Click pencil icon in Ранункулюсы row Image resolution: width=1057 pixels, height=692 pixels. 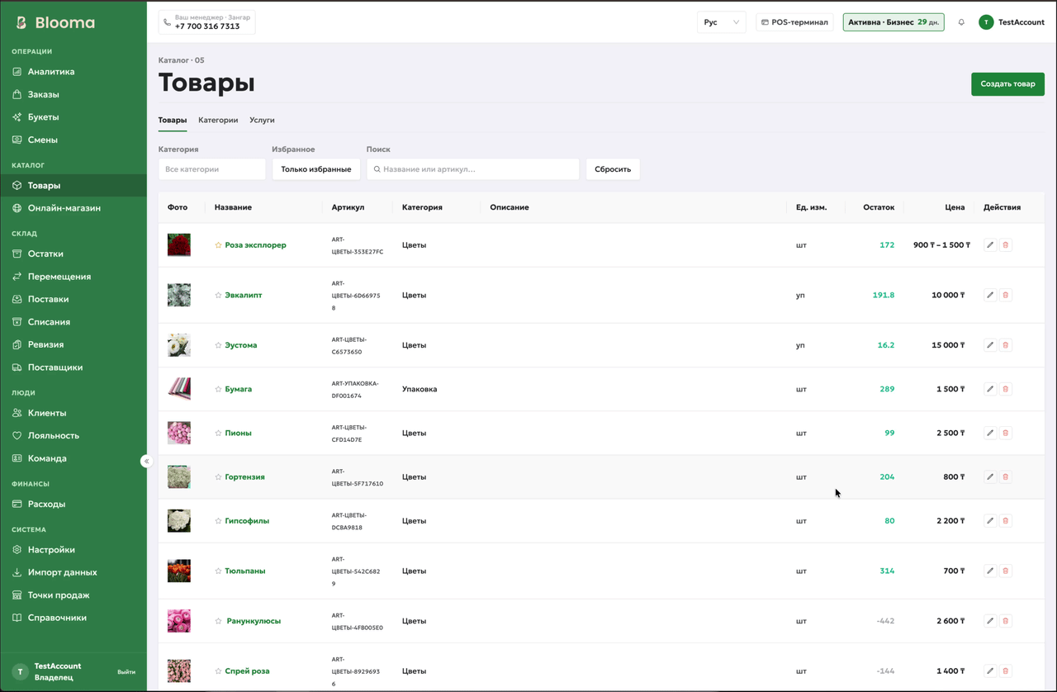(990, 621)
